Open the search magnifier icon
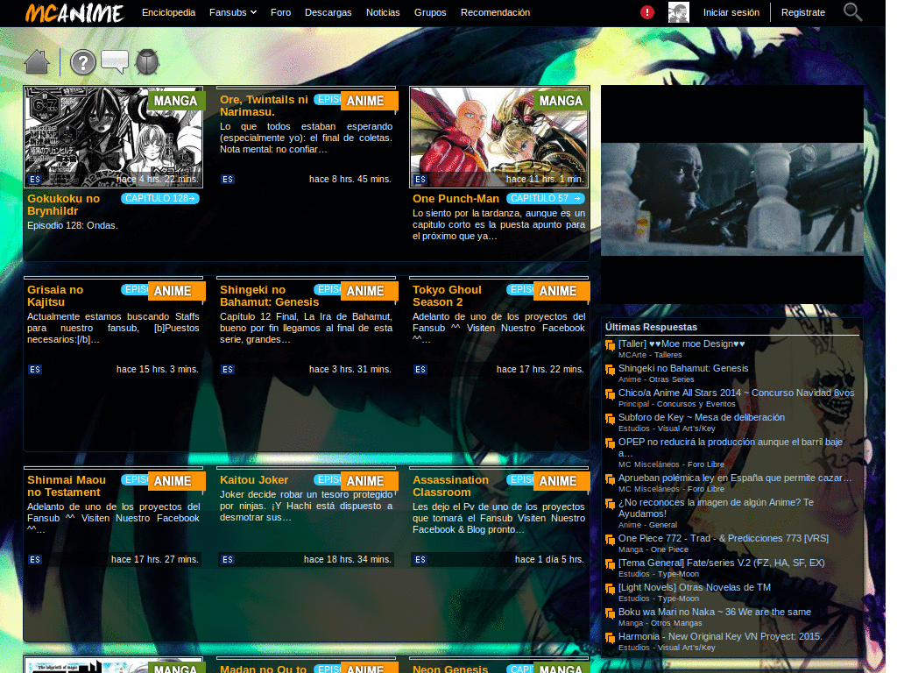 point(852,12)
